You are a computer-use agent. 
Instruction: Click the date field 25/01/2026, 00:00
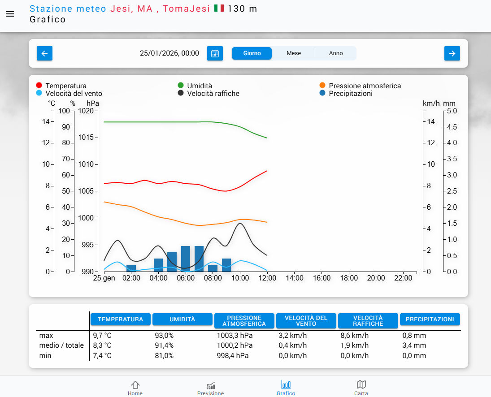pyautogui.click(x=169, y=53)
